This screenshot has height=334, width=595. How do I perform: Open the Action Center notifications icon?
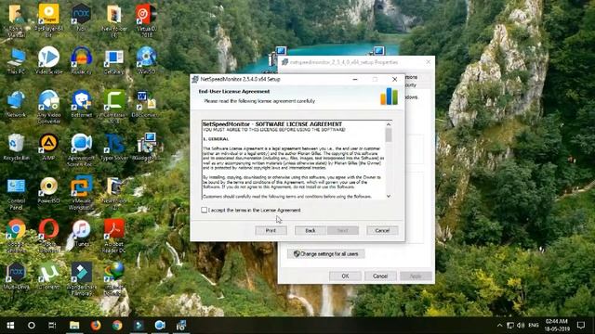pyautogui.click(x=581, y=326)
